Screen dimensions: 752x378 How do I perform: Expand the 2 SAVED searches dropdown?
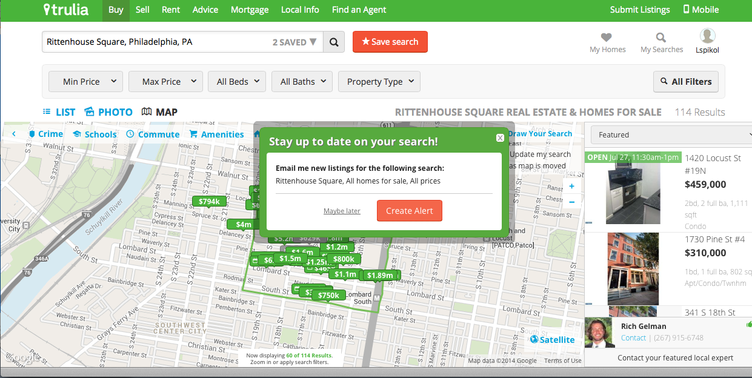(x=294, y=42)
